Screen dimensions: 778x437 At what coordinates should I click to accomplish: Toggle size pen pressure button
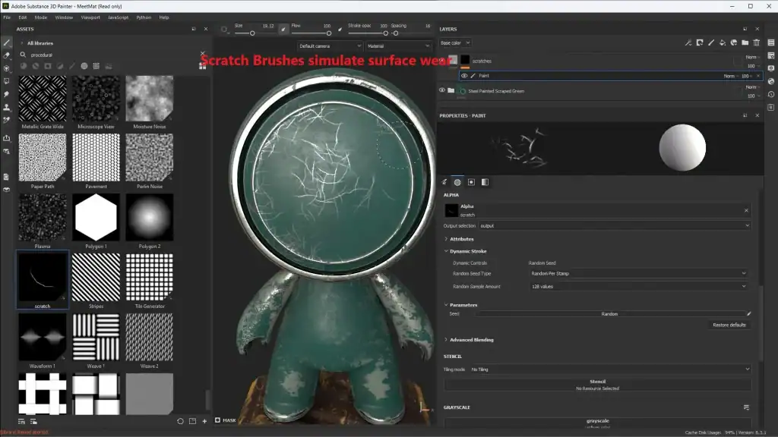[283, 30]
